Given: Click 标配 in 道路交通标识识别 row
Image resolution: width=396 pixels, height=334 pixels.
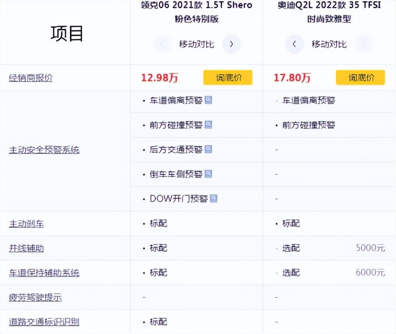Looking at the screenshot, I should (x=158, y=322).
